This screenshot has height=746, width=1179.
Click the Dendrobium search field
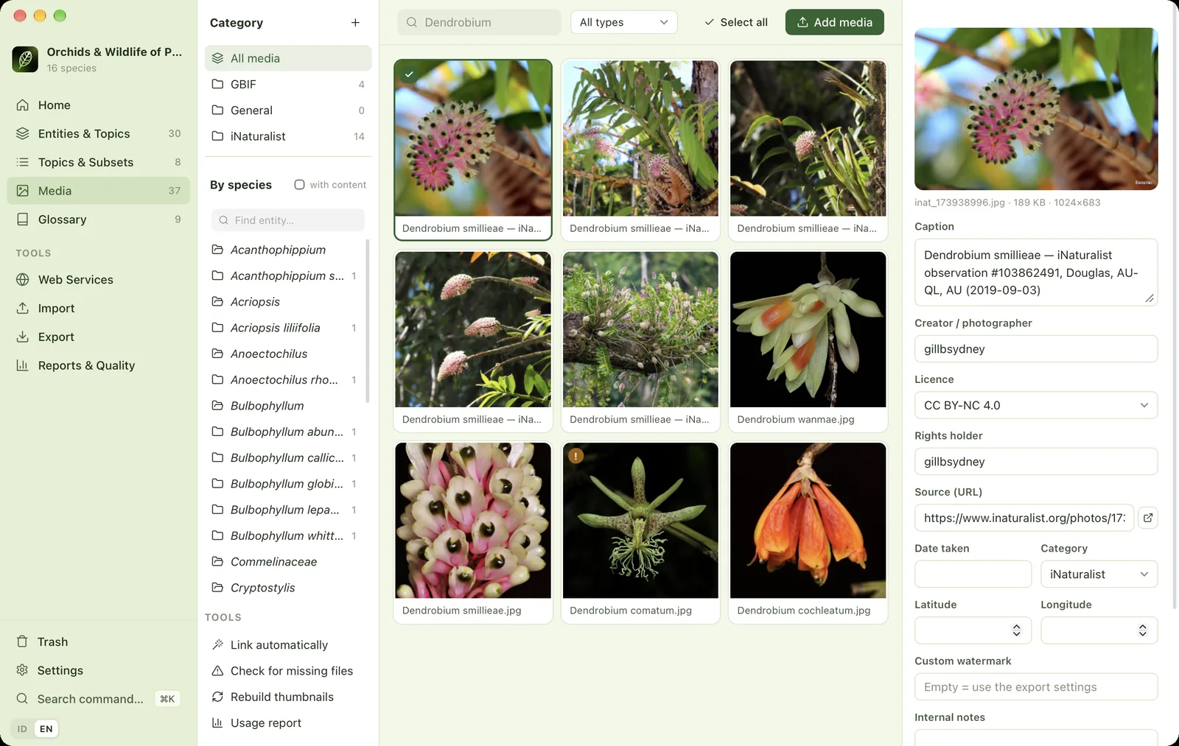coord(479,22)
